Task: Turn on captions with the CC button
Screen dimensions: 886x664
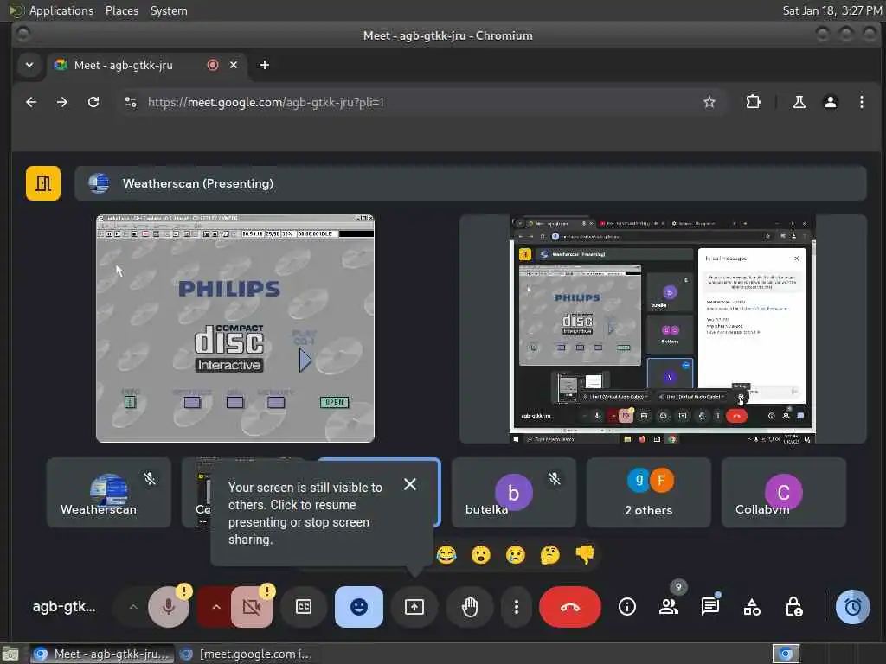Action: click(x=304, y=607)
